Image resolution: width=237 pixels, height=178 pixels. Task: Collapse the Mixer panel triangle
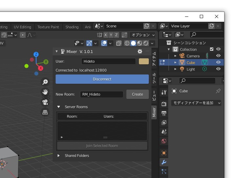(x=57, y=51)
